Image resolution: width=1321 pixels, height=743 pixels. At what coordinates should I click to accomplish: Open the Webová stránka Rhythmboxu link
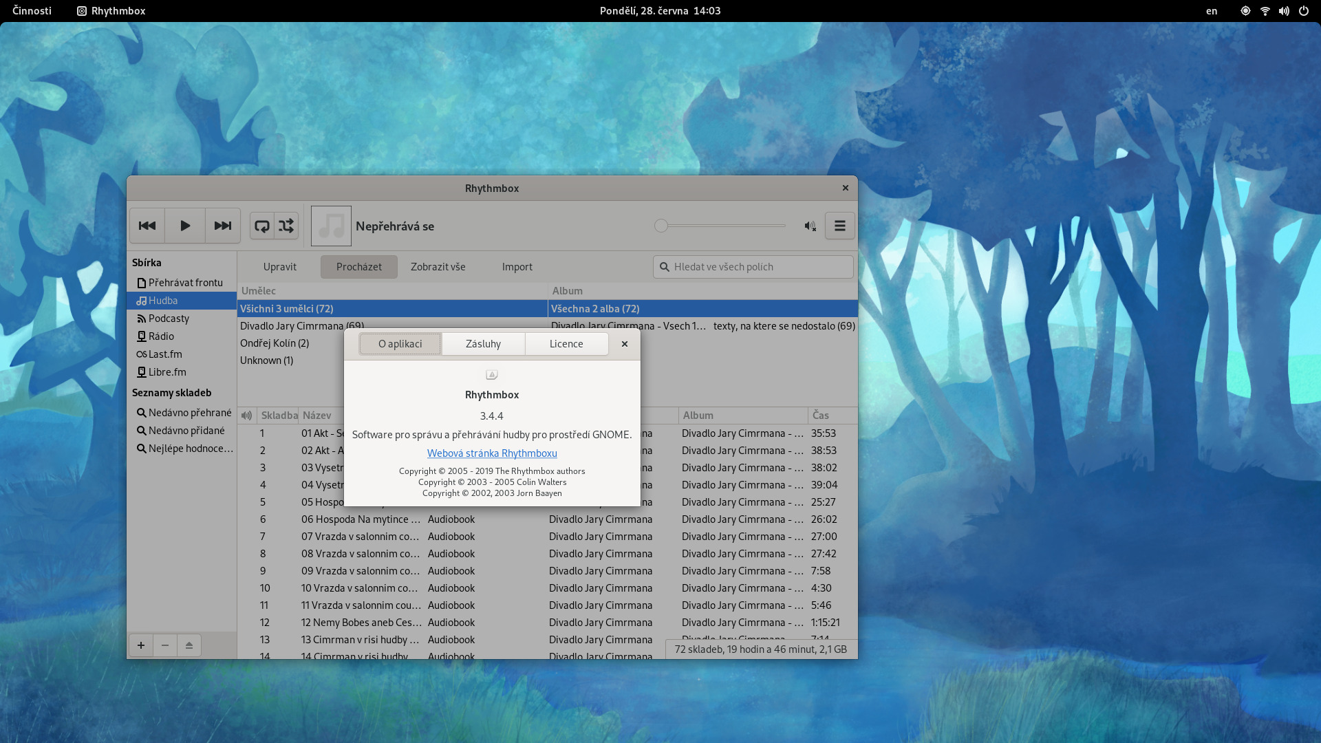[491, 453]
